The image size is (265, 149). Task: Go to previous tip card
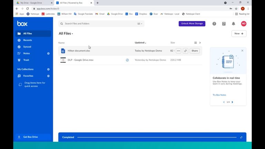pyautogui.click(x=224, y=102)
